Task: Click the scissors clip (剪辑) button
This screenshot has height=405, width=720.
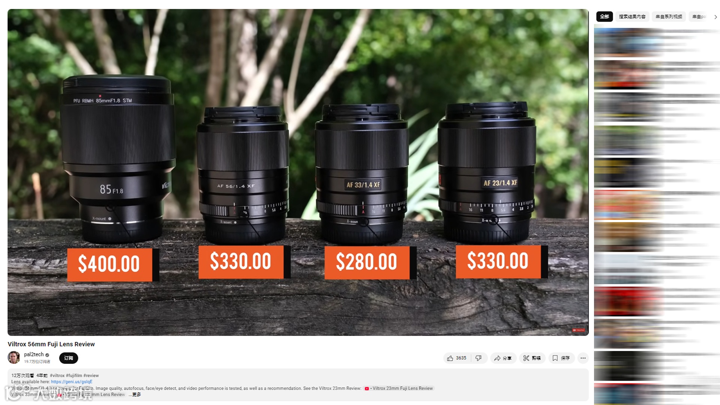Action: (532, 358)
